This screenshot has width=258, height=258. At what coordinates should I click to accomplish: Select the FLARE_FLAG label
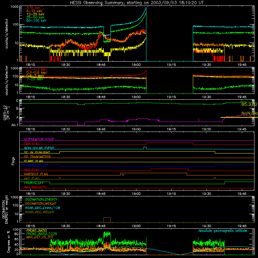pos(34,161)
